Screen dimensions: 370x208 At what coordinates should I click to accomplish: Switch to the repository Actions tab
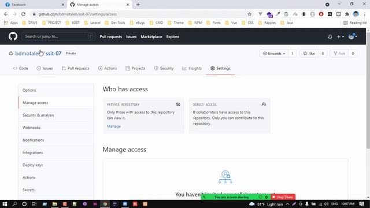click(108, 68)
